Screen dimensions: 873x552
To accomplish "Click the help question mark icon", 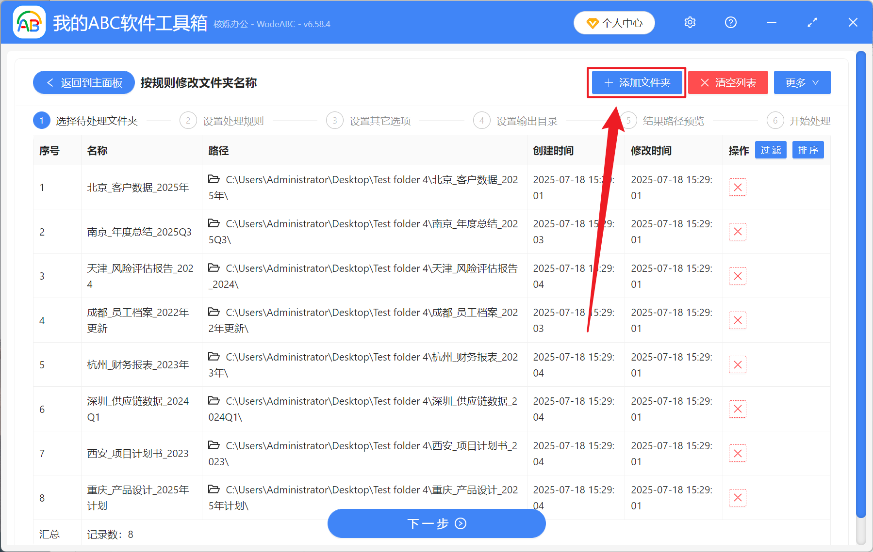I will 730,22.
